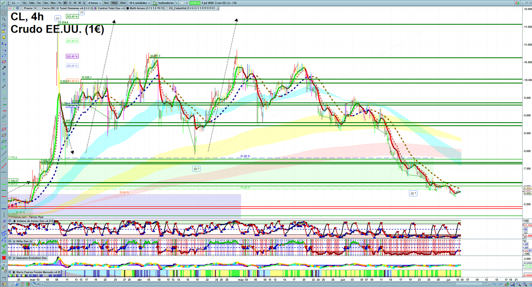Select the 1h timeframe
The width and height of the screenshot is (532, 287).
[x=60, y=3]
